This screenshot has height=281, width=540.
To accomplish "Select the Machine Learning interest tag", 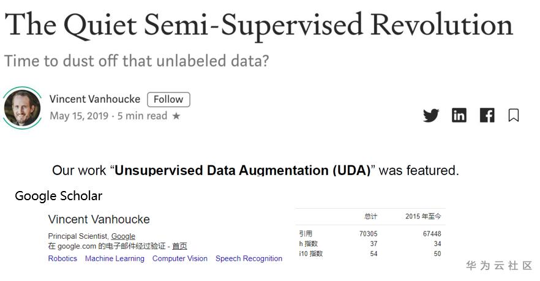I will click(x=114, y=259).
